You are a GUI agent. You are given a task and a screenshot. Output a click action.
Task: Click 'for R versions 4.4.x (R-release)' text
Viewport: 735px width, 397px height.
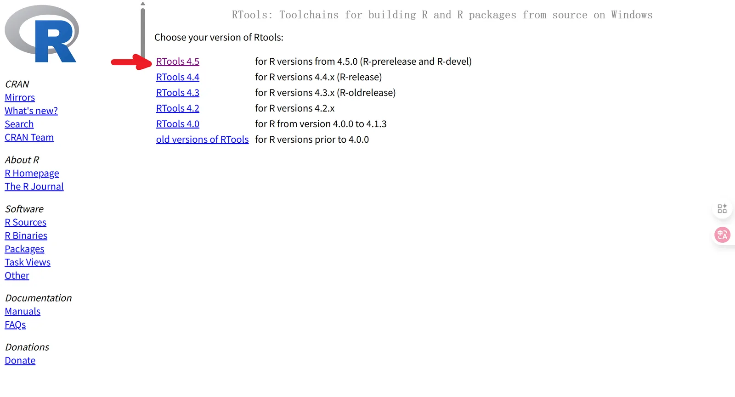tap(318, 77)
